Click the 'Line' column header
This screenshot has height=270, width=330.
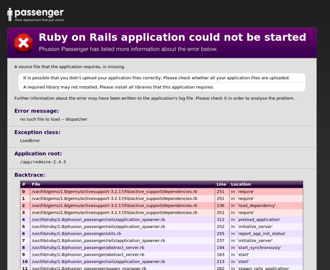221,184
